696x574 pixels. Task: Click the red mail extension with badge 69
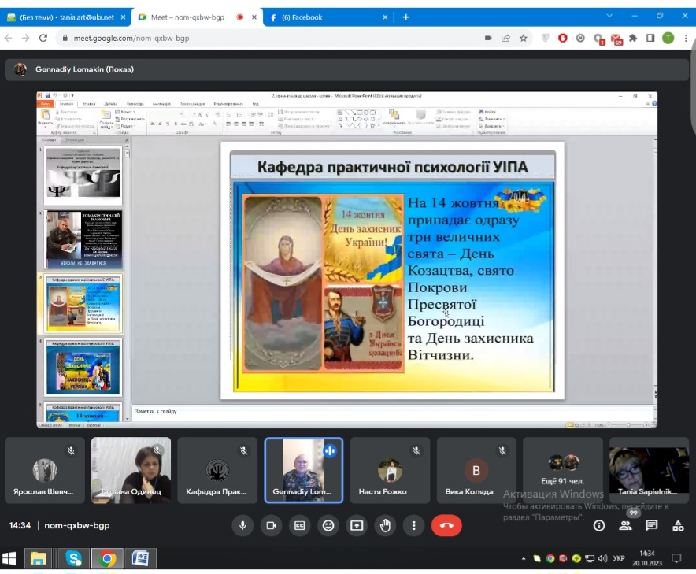tap(616, 39)
